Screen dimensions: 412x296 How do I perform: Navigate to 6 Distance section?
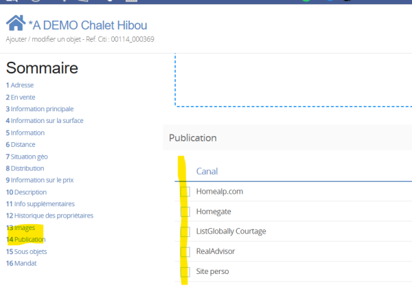[21, 145]
